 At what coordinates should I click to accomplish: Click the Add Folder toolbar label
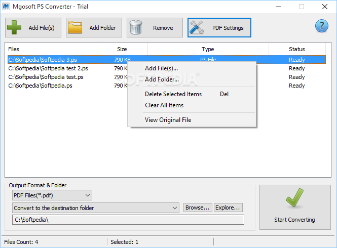(x=102, y=28)
